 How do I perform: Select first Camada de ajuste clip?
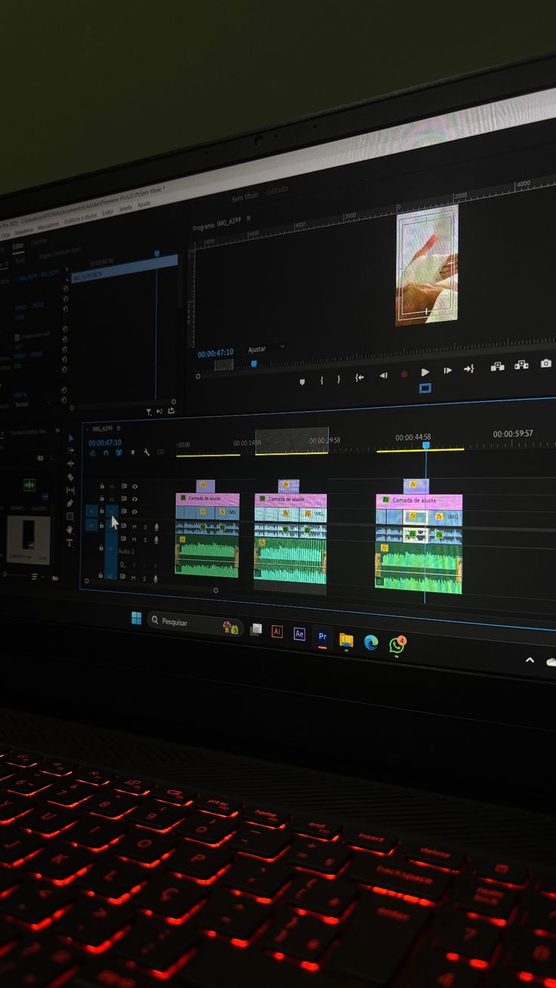click(x=207, y=499)
